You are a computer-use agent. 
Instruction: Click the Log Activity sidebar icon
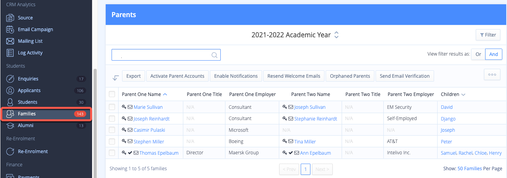click(x=11, y=53)
